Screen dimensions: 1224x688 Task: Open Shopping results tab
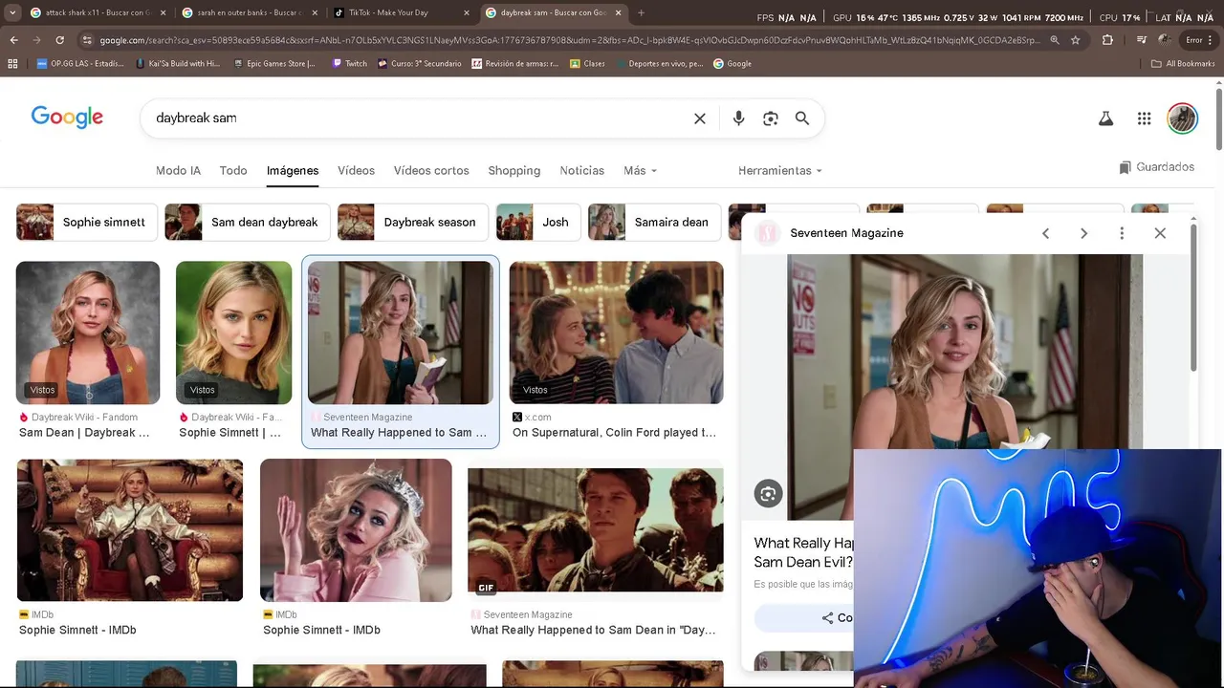[x=514, y=170]
